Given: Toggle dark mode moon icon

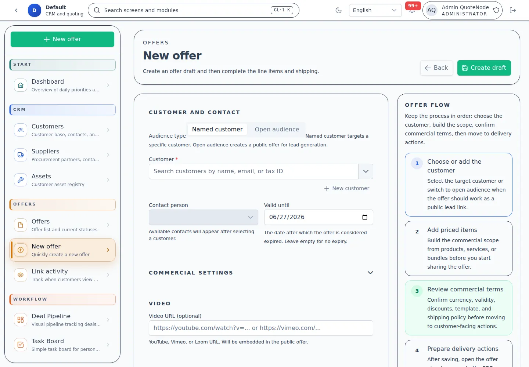Looking at the screenshot, I should 339,10.
